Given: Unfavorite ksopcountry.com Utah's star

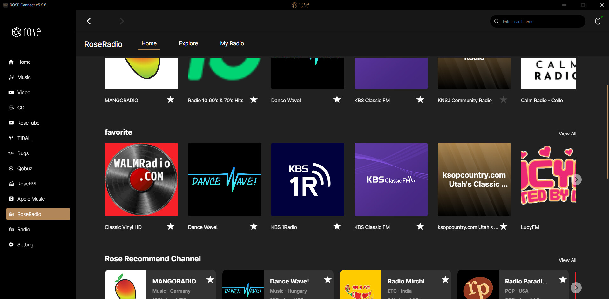Looking at the screenshot, I should pyautogui.click(x=504, y=226).
